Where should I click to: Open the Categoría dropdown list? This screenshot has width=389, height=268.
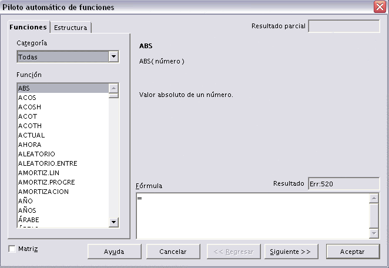click(114, 57)
